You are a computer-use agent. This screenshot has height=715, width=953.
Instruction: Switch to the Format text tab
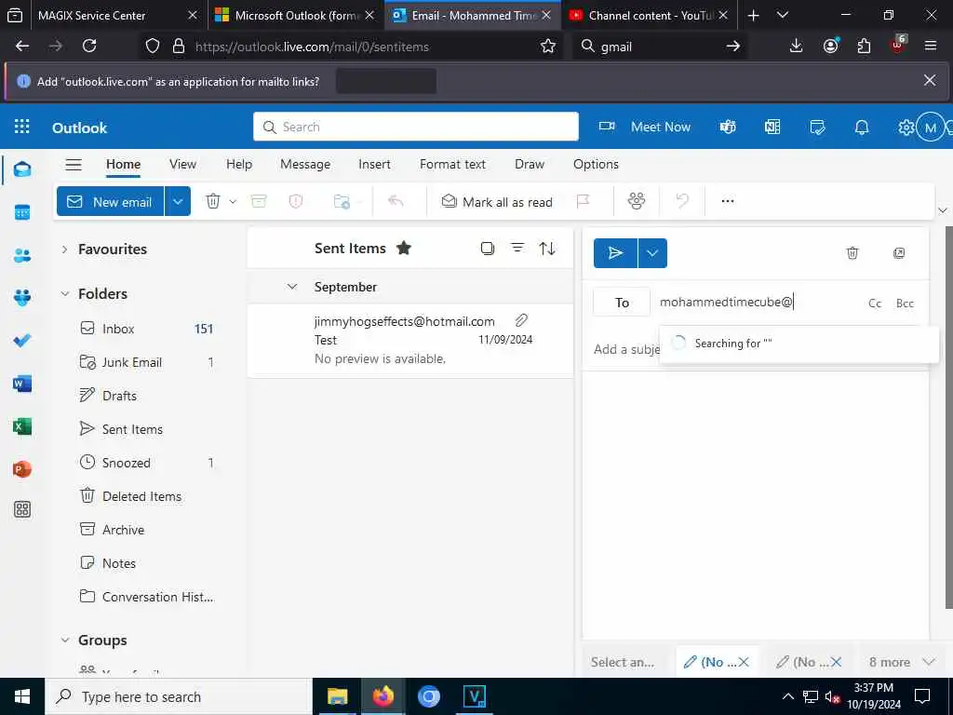(x=452, y=164)
